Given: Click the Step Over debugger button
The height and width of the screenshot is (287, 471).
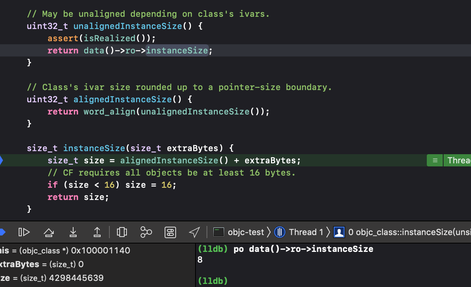Looking at the screenshot, I should coord(48,232).
